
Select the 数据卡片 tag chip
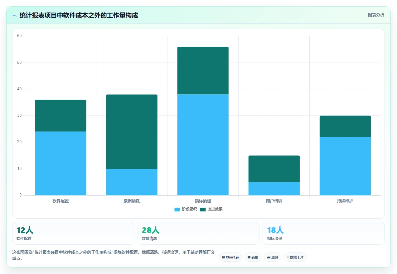tap(295, 257)
